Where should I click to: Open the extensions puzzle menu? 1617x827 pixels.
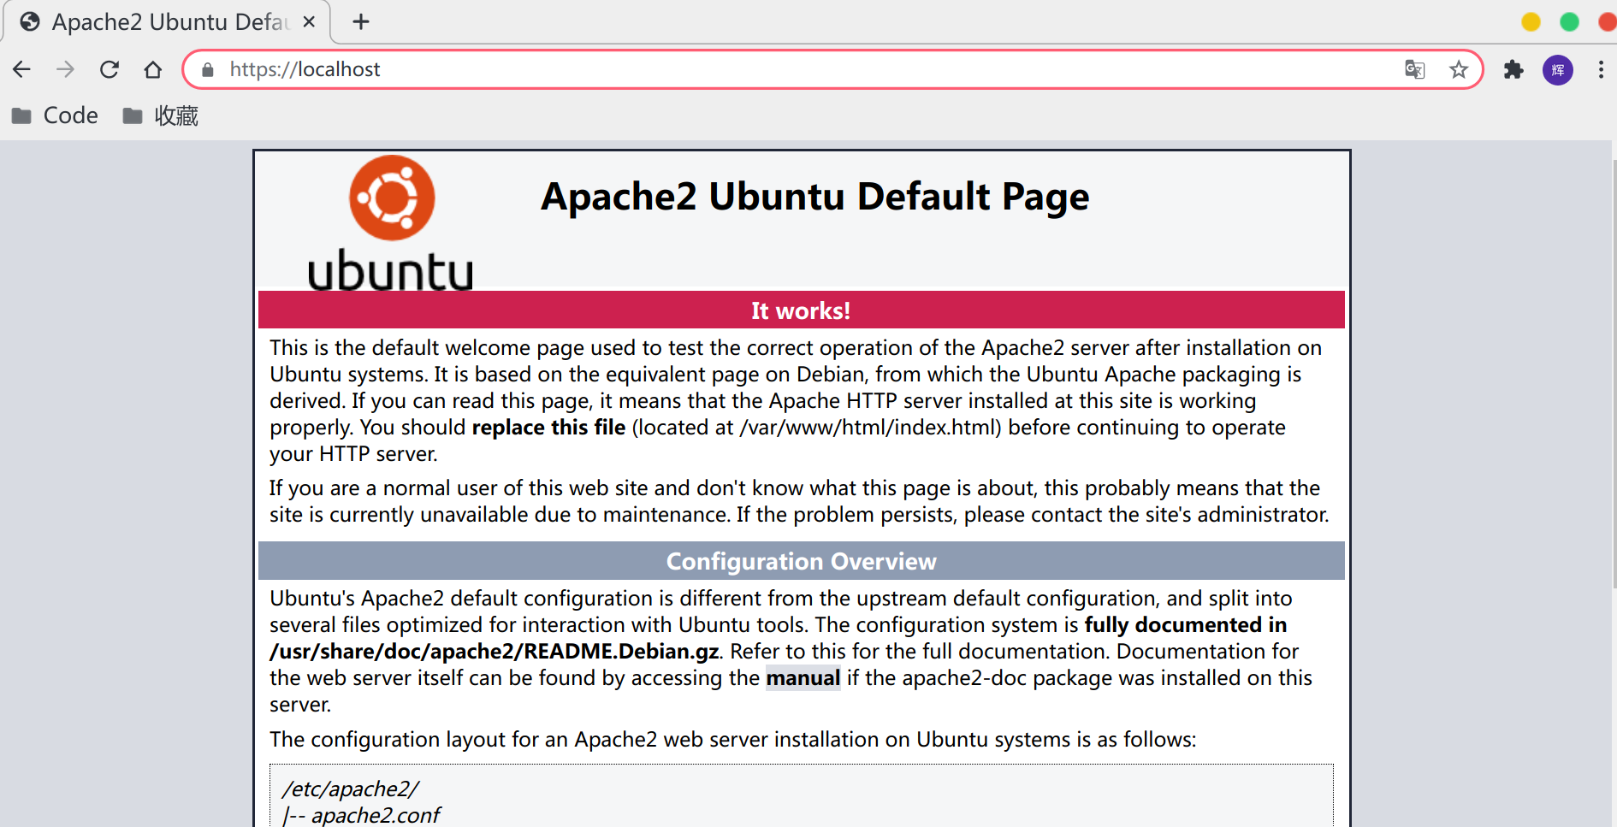pyautogui.click(x=1513, y=69)
